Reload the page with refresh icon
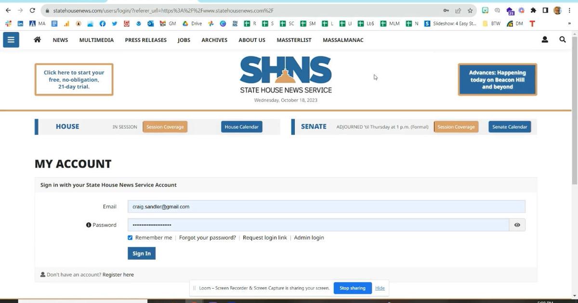578x303 pixels. (32, 10)
